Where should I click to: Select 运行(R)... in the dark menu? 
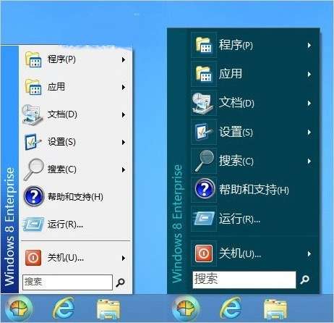pos(254,219)
